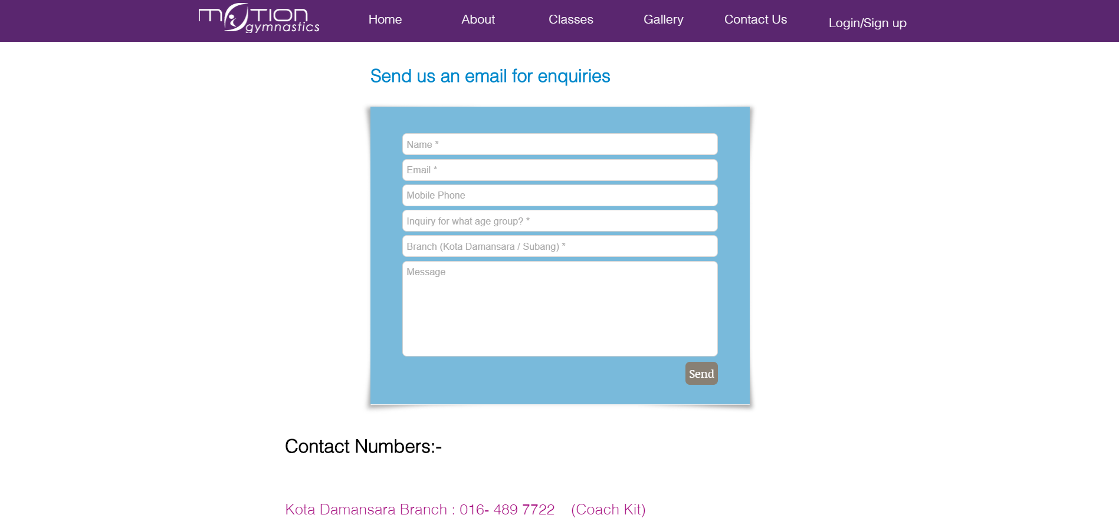This screenshot has width=1119, height=528.
Task: Click the Login/Sign up link
Action: pos(867,23)
